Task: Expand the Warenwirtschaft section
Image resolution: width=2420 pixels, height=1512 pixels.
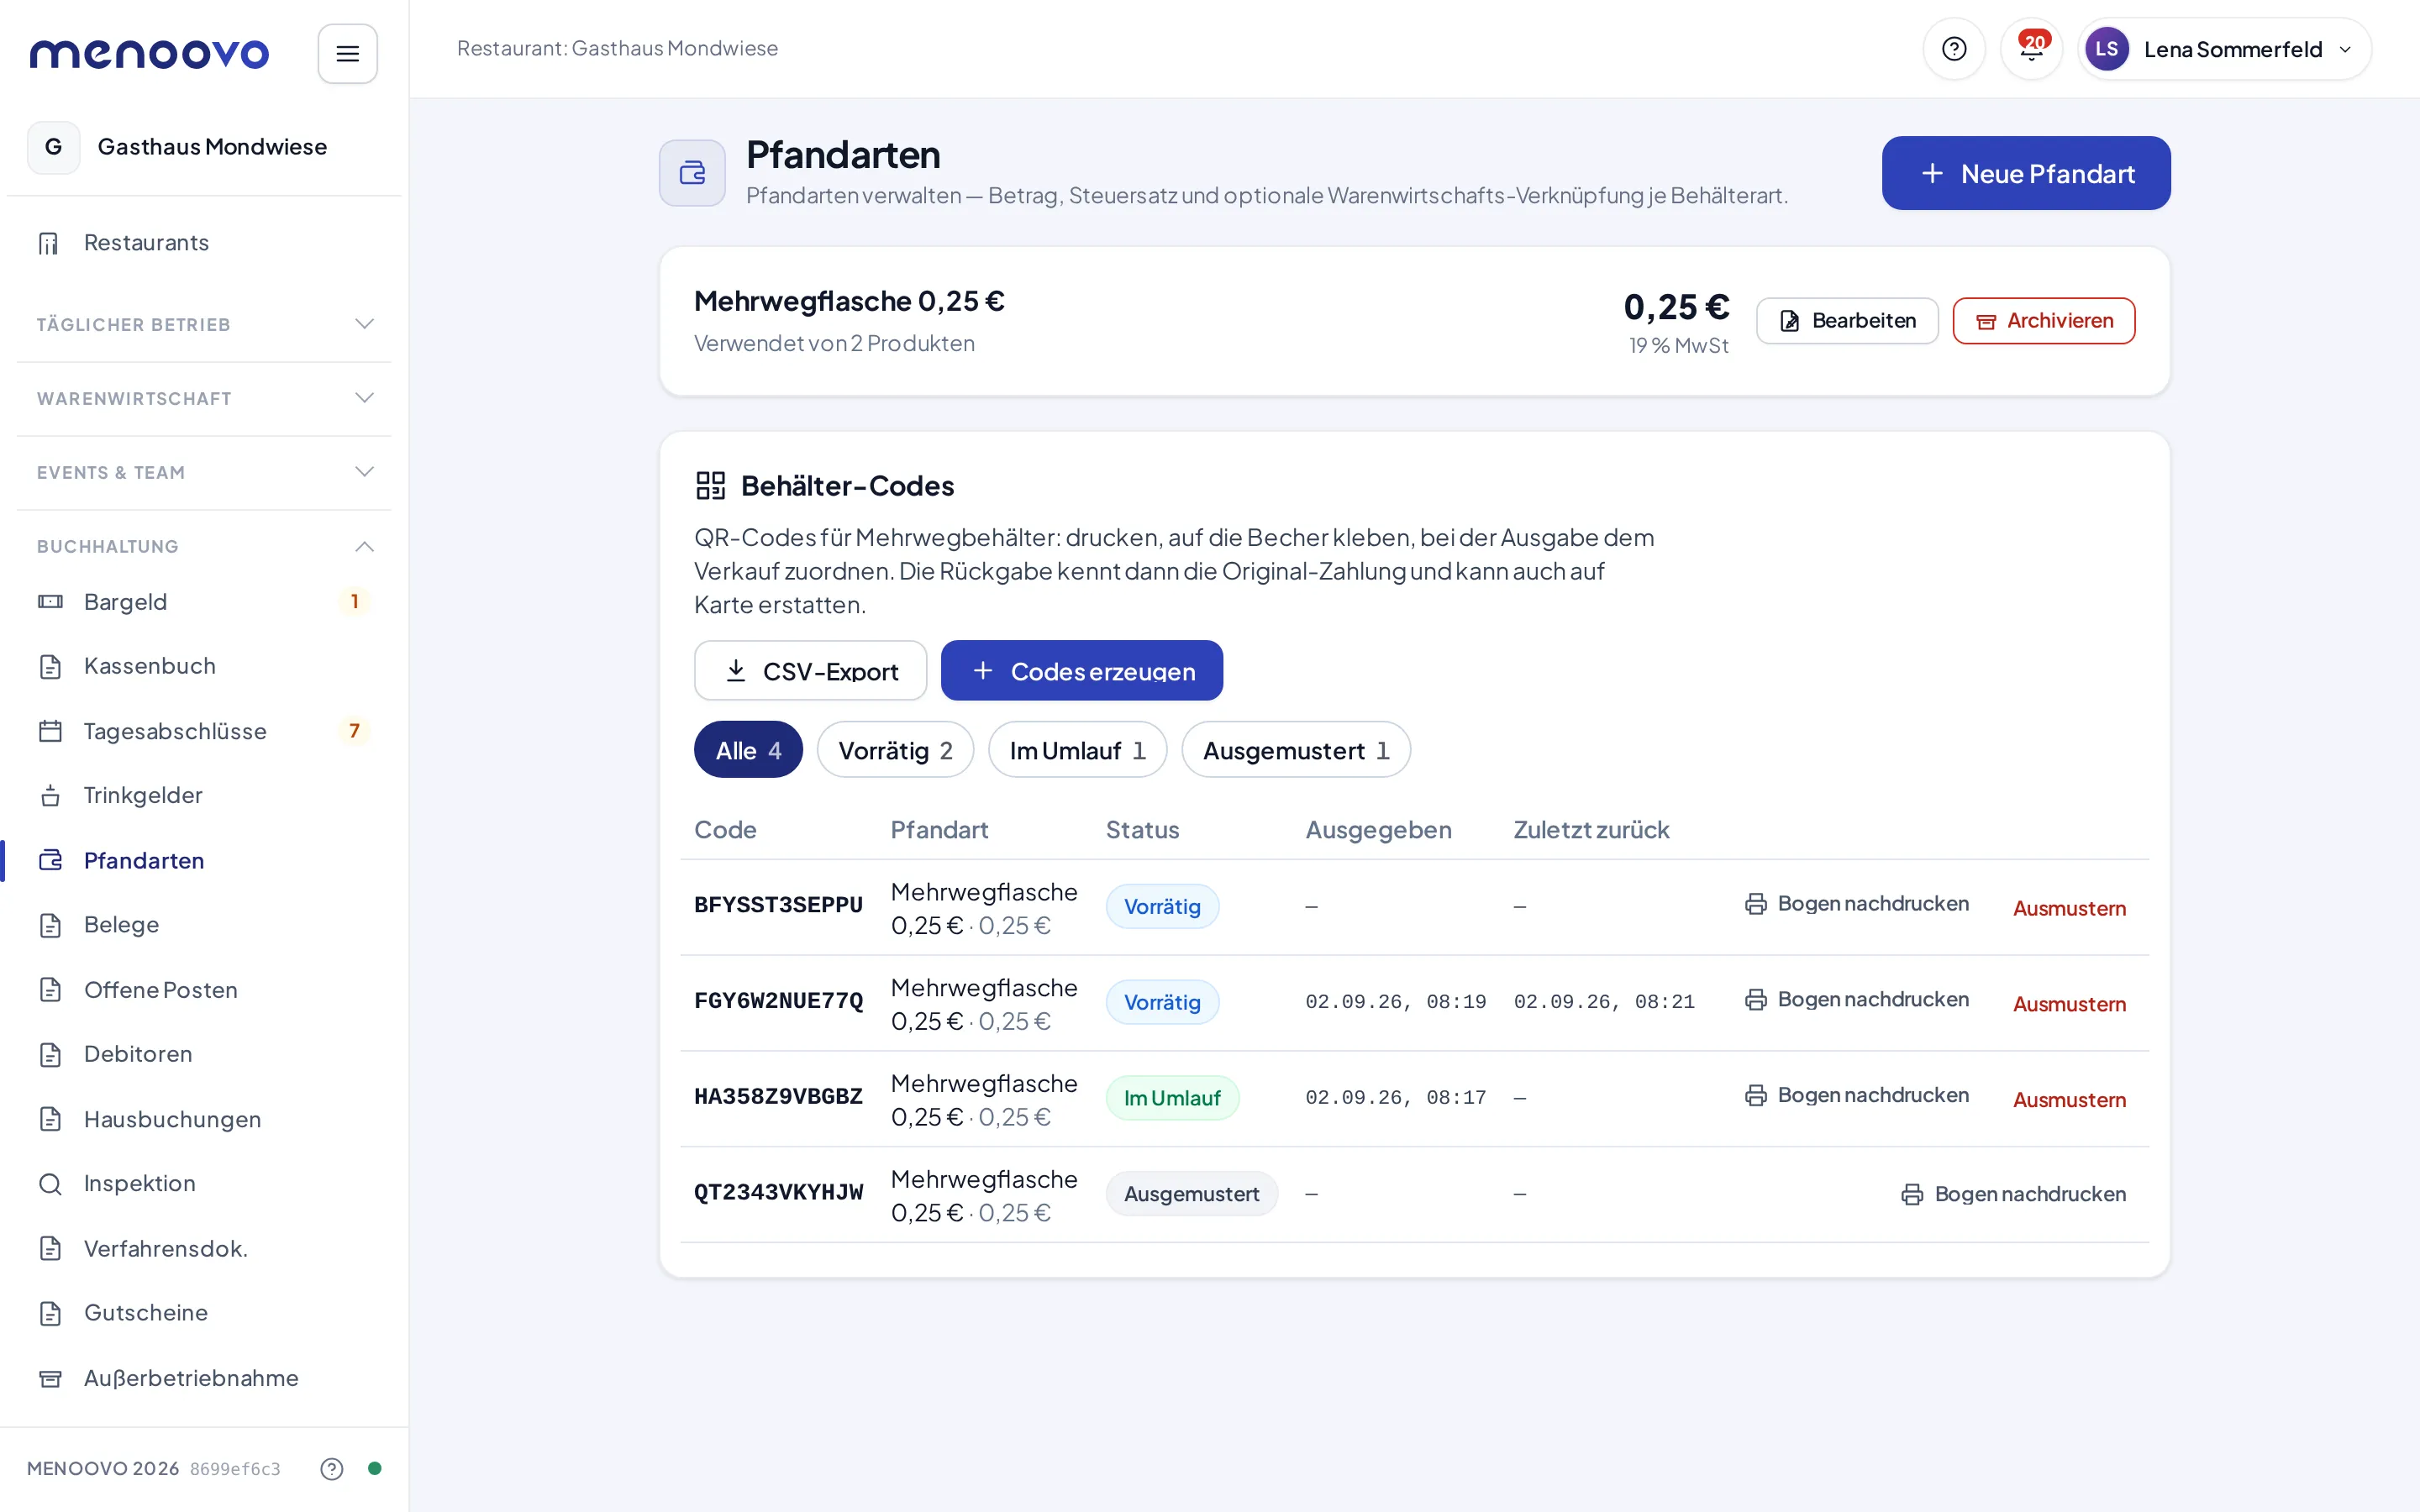Action: [204, 398]
